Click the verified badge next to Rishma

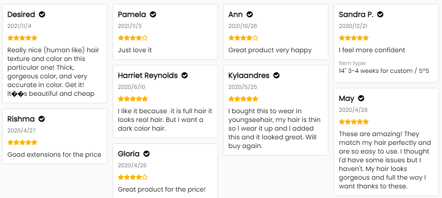coord(41,119)
